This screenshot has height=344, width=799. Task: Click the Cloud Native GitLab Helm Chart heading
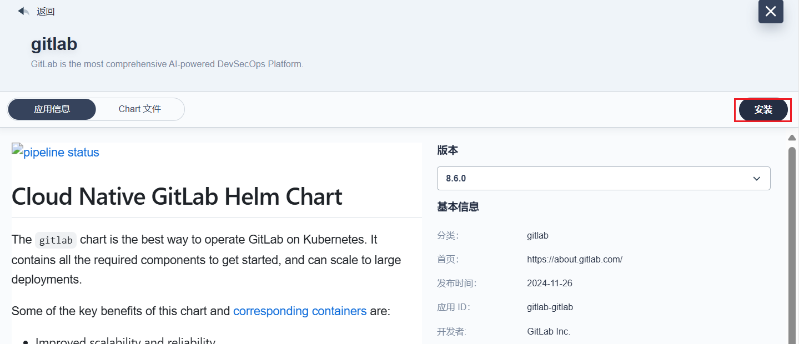click(177, 196)
